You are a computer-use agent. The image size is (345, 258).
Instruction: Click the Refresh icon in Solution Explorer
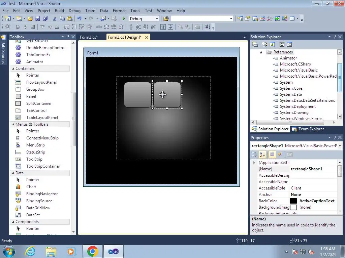(x=272, y=45)
